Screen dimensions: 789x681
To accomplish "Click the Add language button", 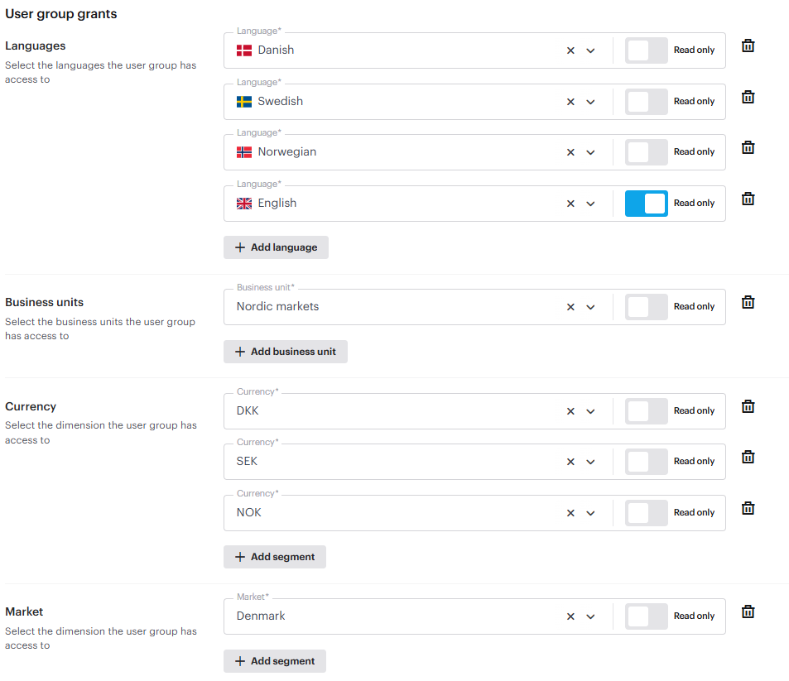I will 276,247.
